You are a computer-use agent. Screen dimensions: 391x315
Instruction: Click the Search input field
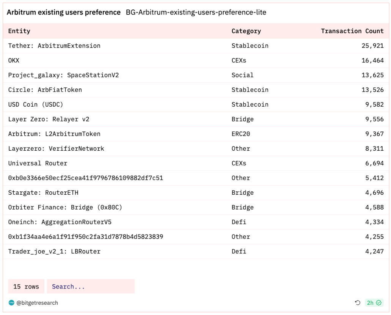(91, 286)
